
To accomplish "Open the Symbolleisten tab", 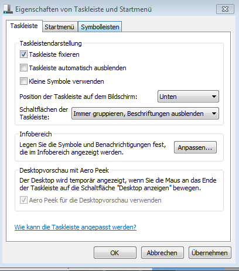I will point(100,27).
